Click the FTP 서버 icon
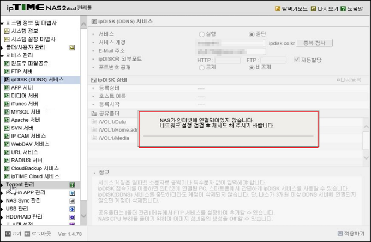 tap(7, 72)
